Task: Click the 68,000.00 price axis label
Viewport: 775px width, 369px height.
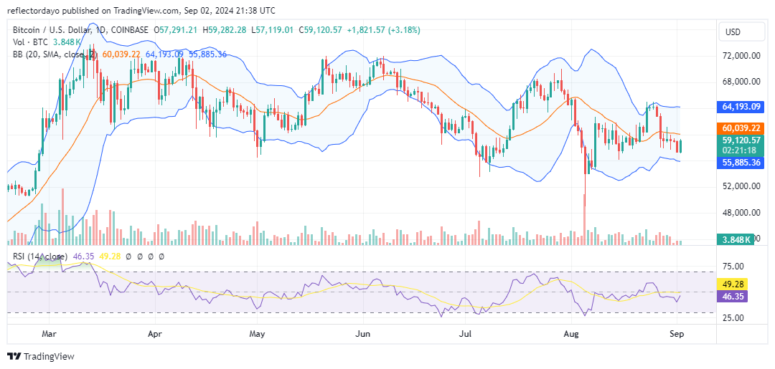Action: click(x=741, y=82)
